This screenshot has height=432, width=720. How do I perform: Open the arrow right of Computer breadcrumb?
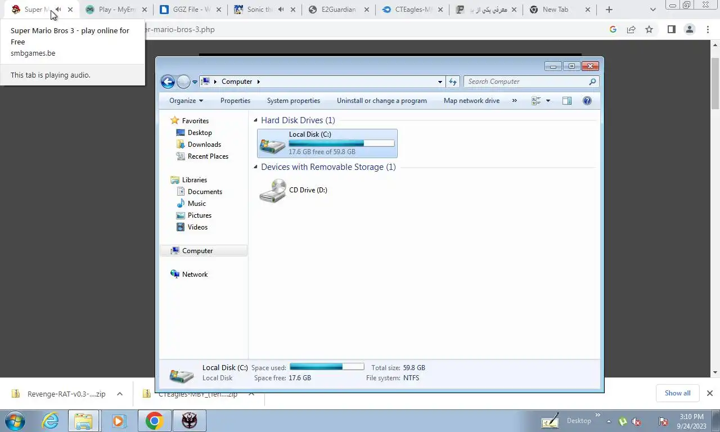(259, 82)
